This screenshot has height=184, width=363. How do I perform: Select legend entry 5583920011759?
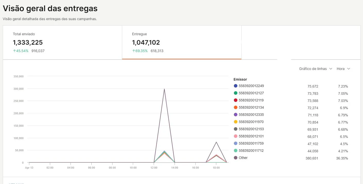click(x=251, y=143)
